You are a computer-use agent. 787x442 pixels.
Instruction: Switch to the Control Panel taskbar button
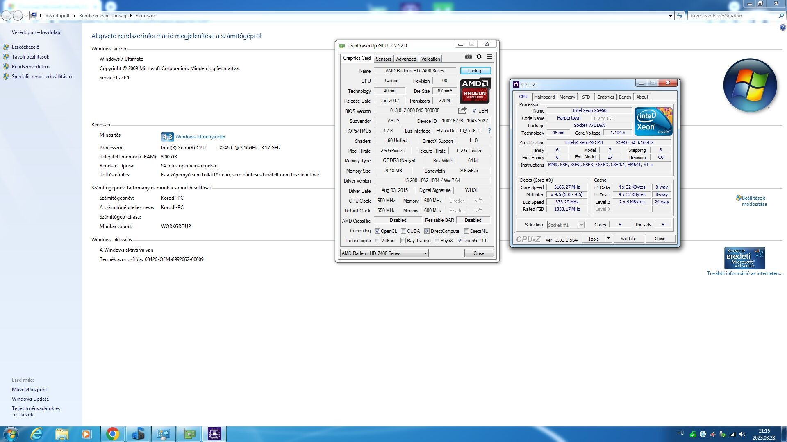coord(164,433)
